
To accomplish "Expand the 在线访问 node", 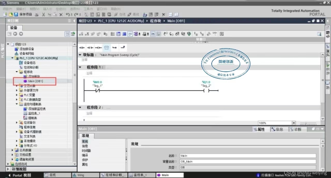I will 8,164.
